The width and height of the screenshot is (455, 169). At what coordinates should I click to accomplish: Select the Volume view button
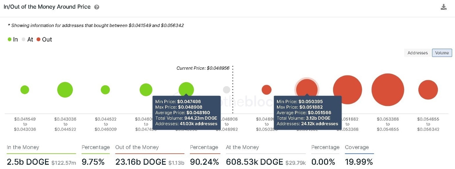(442, 53)
